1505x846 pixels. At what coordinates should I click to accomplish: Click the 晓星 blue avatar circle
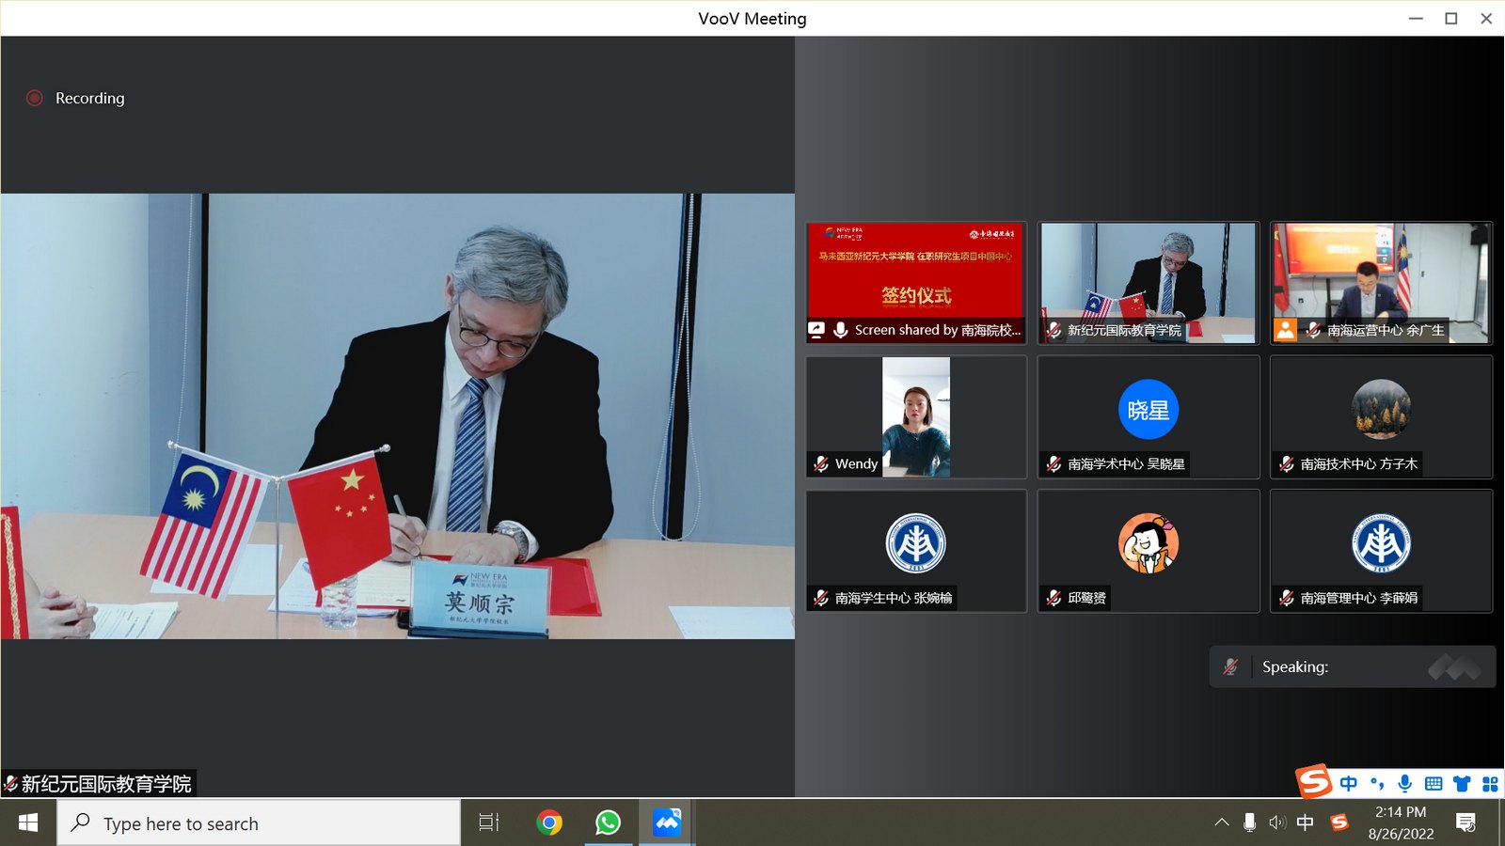[x=1149, y=410]
